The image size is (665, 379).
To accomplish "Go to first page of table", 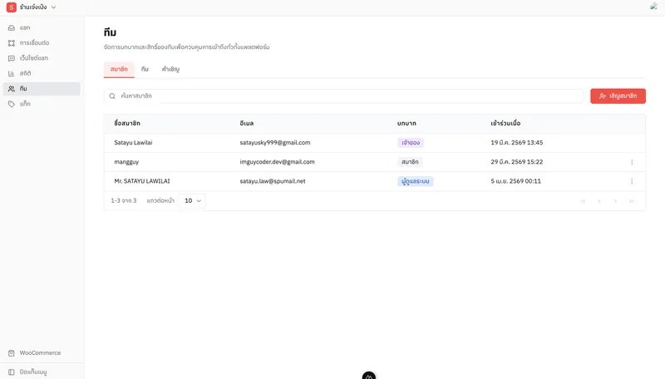I will click(x=584, y=201).
